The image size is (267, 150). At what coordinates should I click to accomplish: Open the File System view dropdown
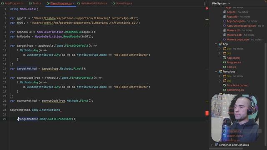click(221, 3)
